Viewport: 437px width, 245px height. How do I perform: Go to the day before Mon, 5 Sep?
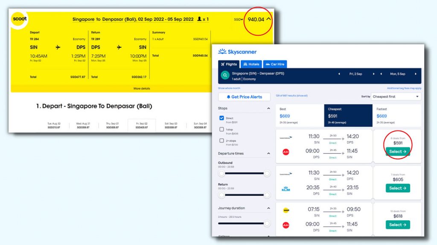pyautogui.click(x=381, y=74)
